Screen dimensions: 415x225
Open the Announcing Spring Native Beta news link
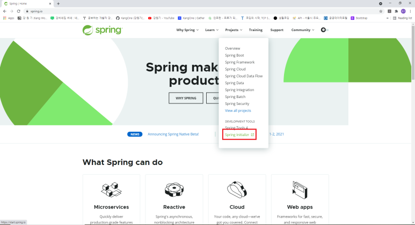173,134
